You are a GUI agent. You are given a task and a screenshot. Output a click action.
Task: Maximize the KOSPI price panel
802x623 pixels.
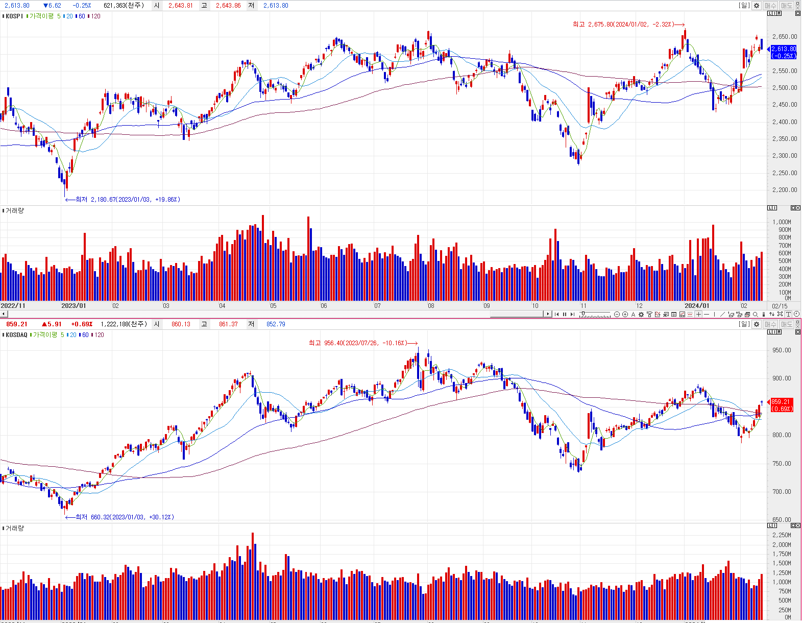798,13
